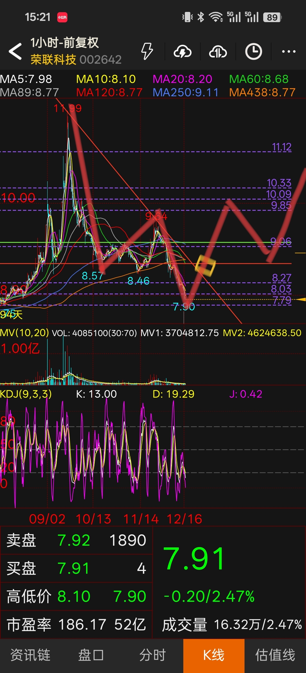Tap the 8.57 trough price label
The height and width of the screenshot is (673, 306).
(x=92, y=276)
